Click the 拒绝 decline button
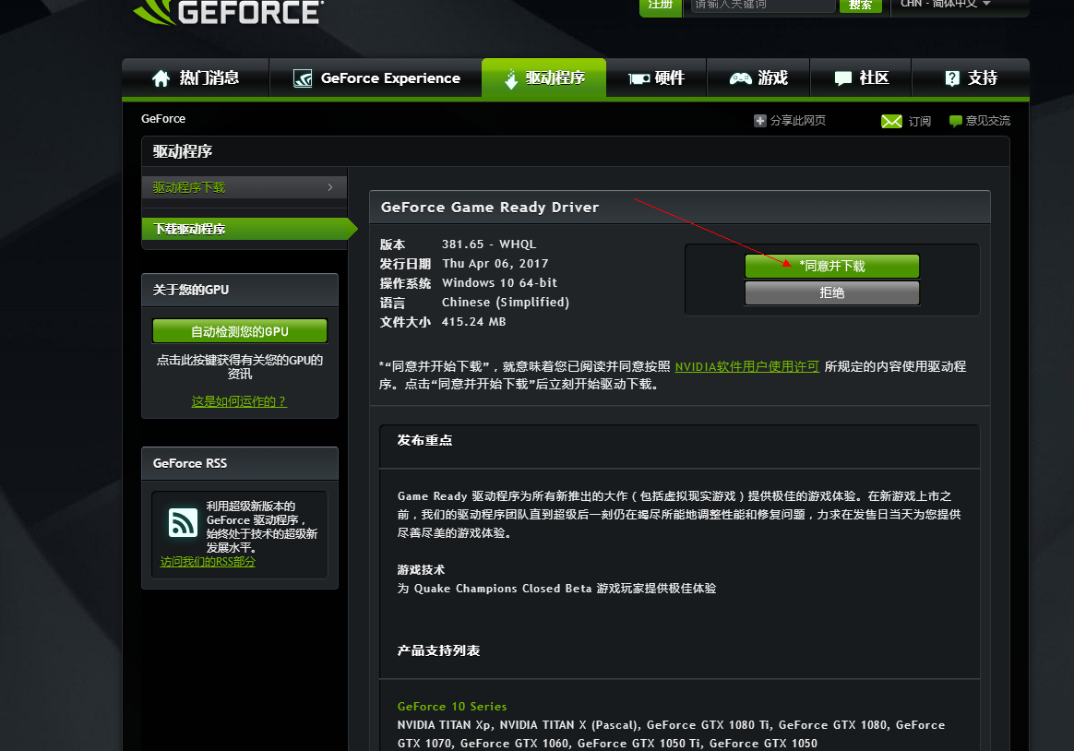 point(831,293)
